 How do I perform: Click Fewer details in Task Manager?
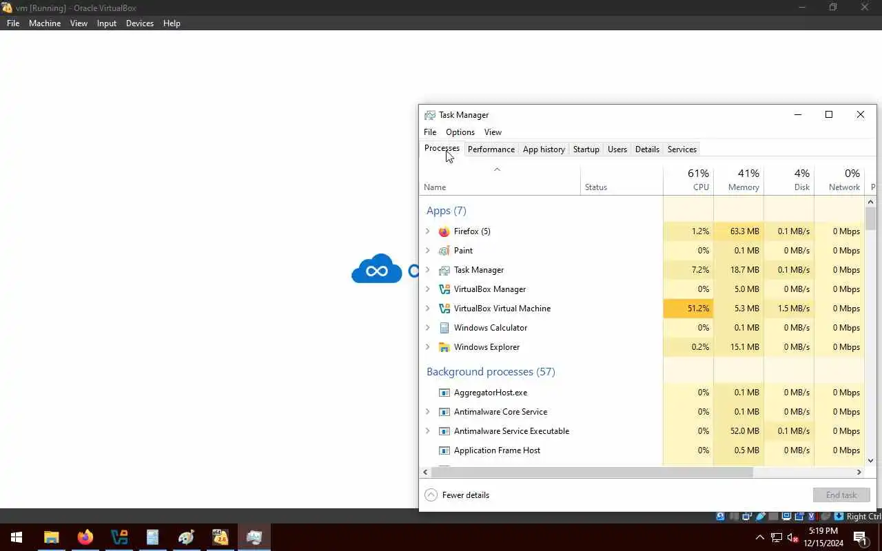pyautogui.click(x=458, y=495)
